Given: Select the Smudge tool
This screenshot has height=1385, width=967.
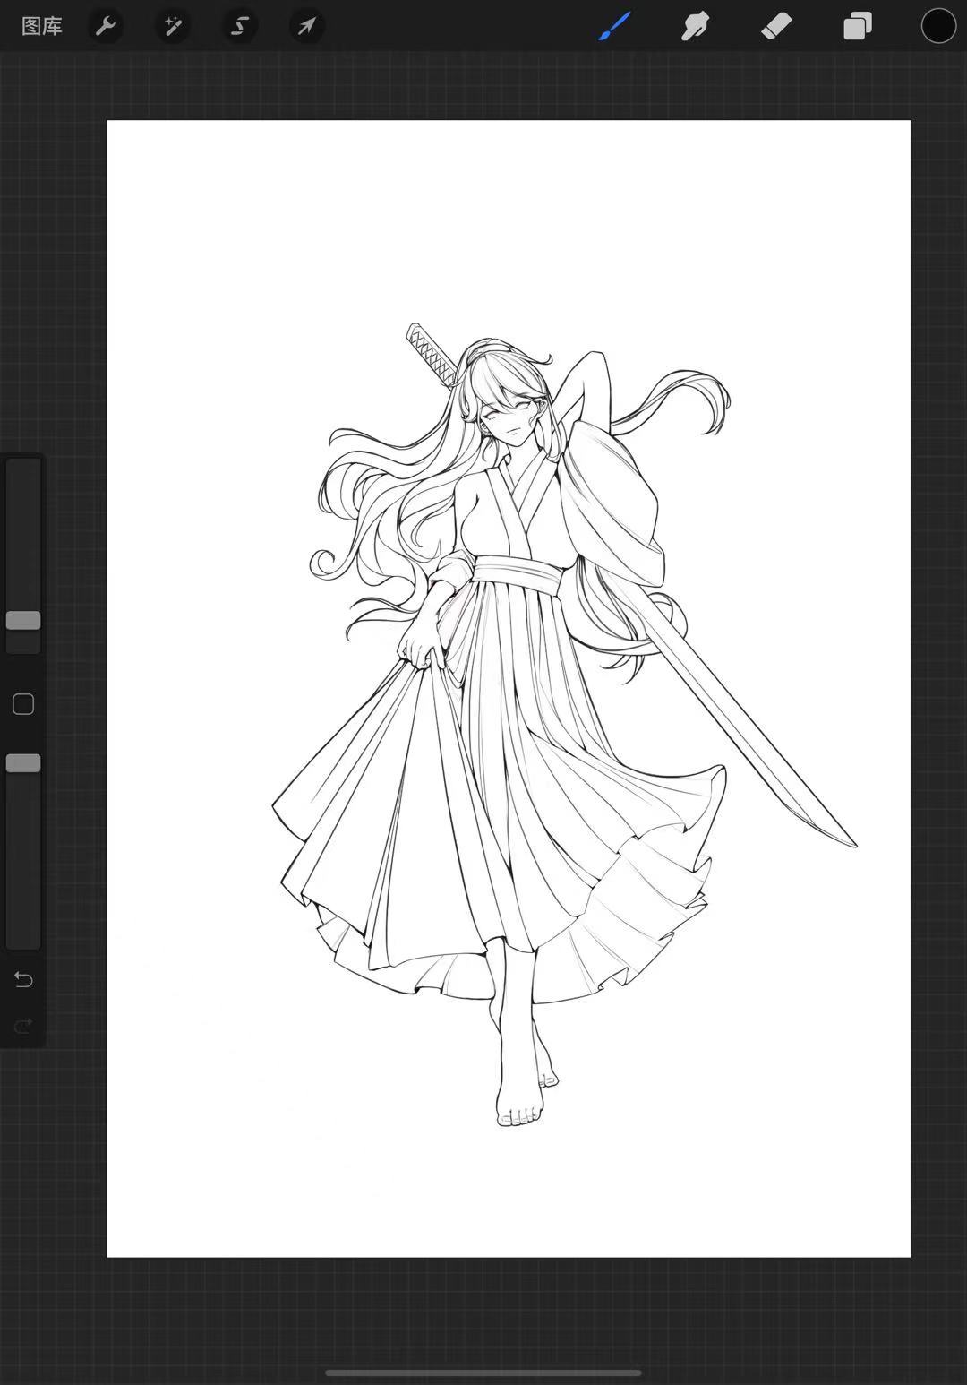Looking at the screenshot, I should point(695,26).
